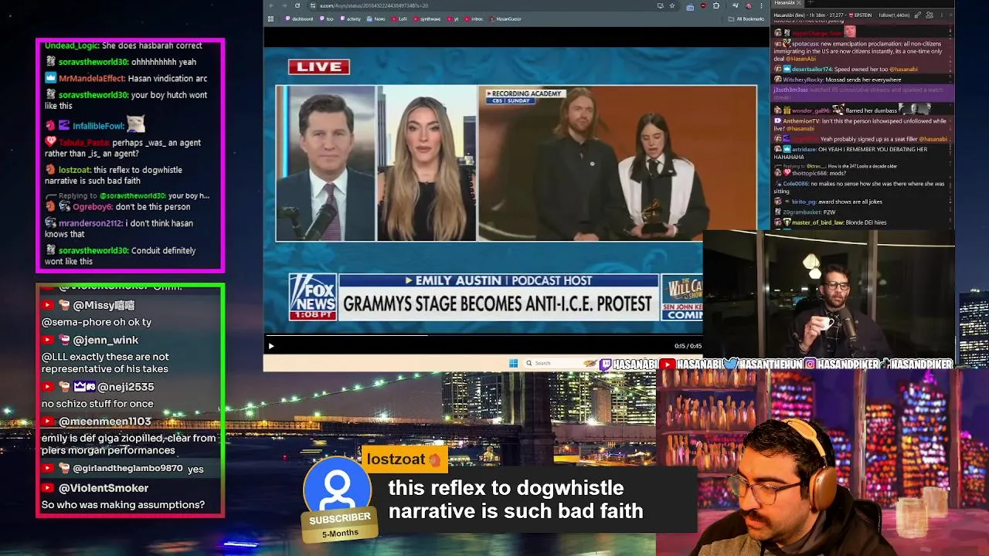Open the blue extension icon in toolbar
Viewport: 989px width, 556px height.
[x=690, y=6]
